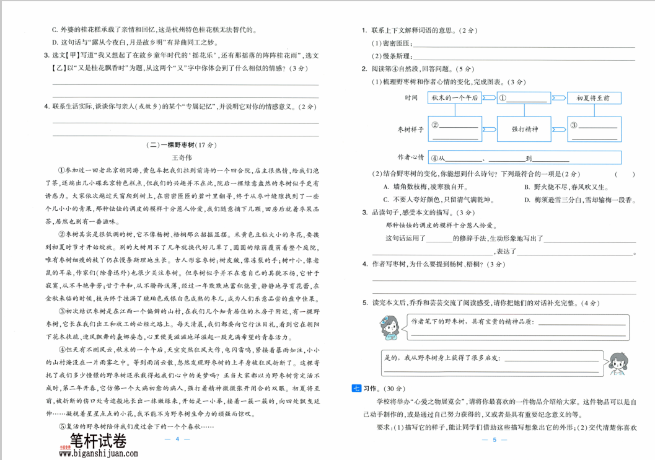This screenshot has height=460, width=655.
Task: Select the 秋末的一个午后 time box
Action: pyautogui.click(x=455, y=98)
